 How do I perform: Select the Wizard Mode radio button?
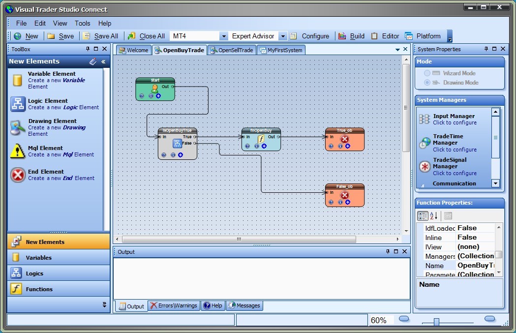click(427, 73)
